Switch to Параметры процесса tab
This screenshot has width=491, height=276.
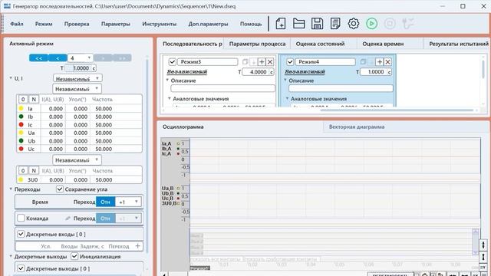pyautogui.click(x=258, y=44)
